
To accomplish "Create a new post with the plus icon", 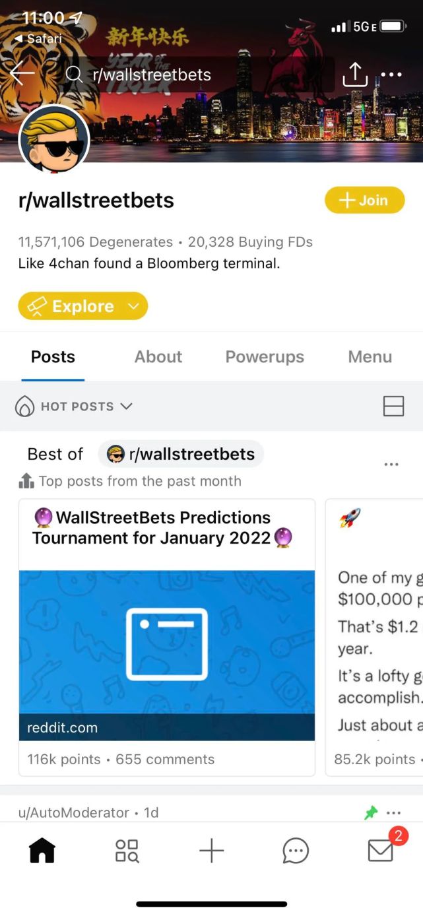I will pos(211,851).
